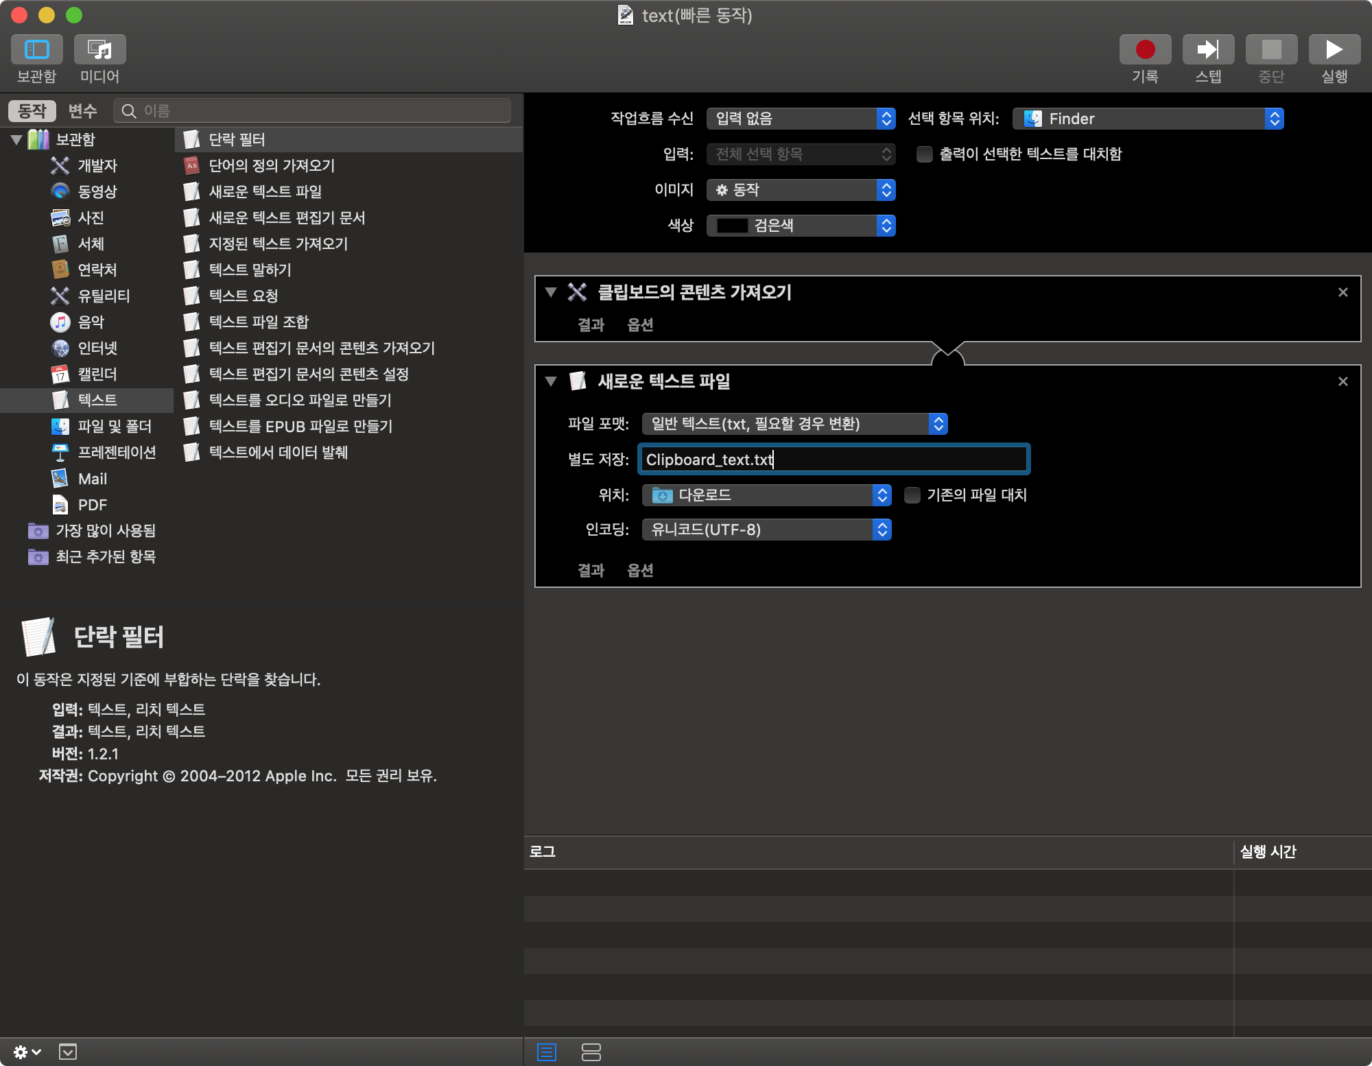Switch to the 변수 (Variables) tab

[x=82, y=110]
